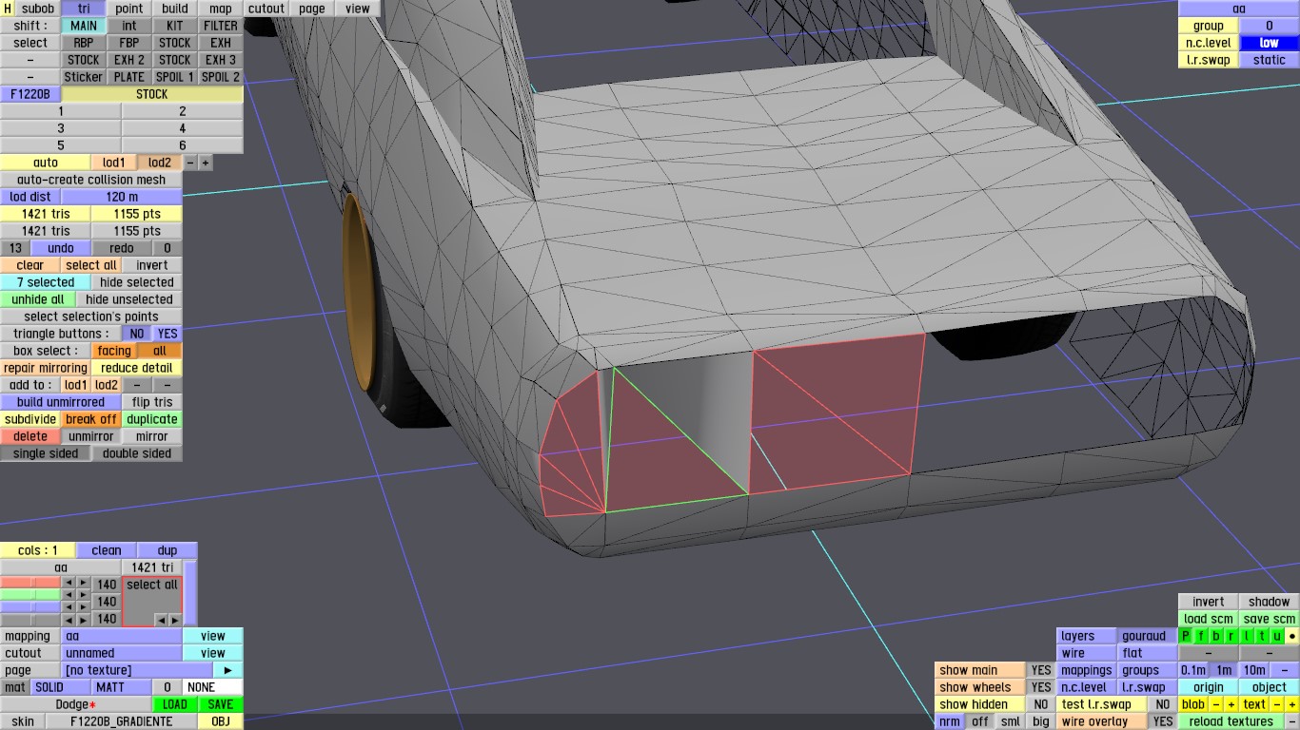Toggle the show wheels YES button
Viewport: 1300px width, 730px height.
pos(1041,687)
